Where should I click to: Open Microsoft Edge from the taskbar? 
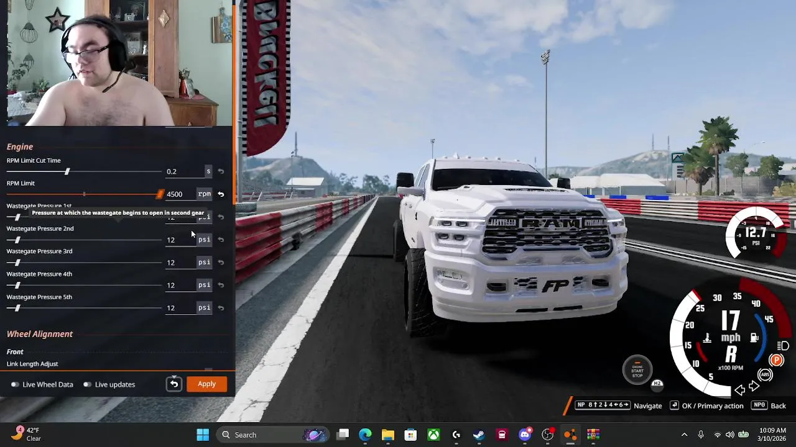click(365, 435)
